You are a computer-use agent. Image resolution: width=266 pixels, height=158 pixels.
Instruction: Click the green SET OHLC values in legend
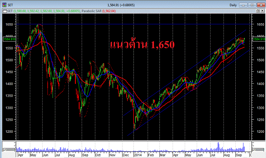pyautogui.click(x=47, y=11)
